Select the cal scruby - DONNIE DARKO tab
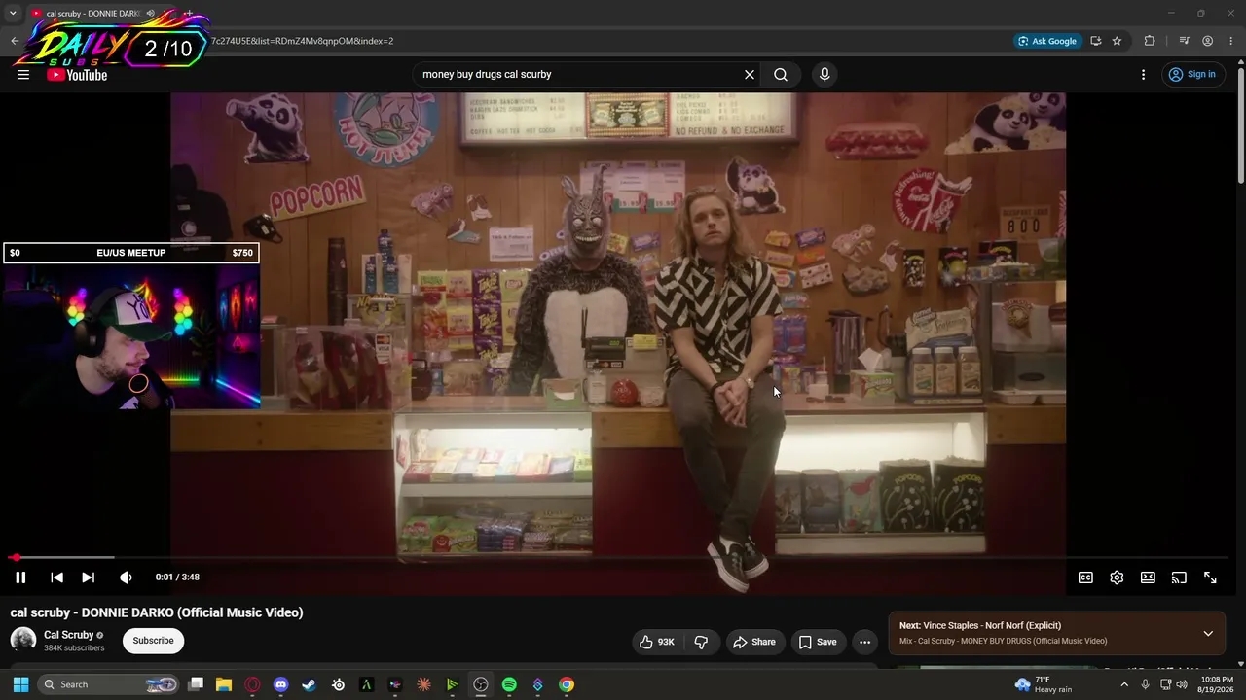This screenshot has width=1246, height=700. tap(92, 14)
